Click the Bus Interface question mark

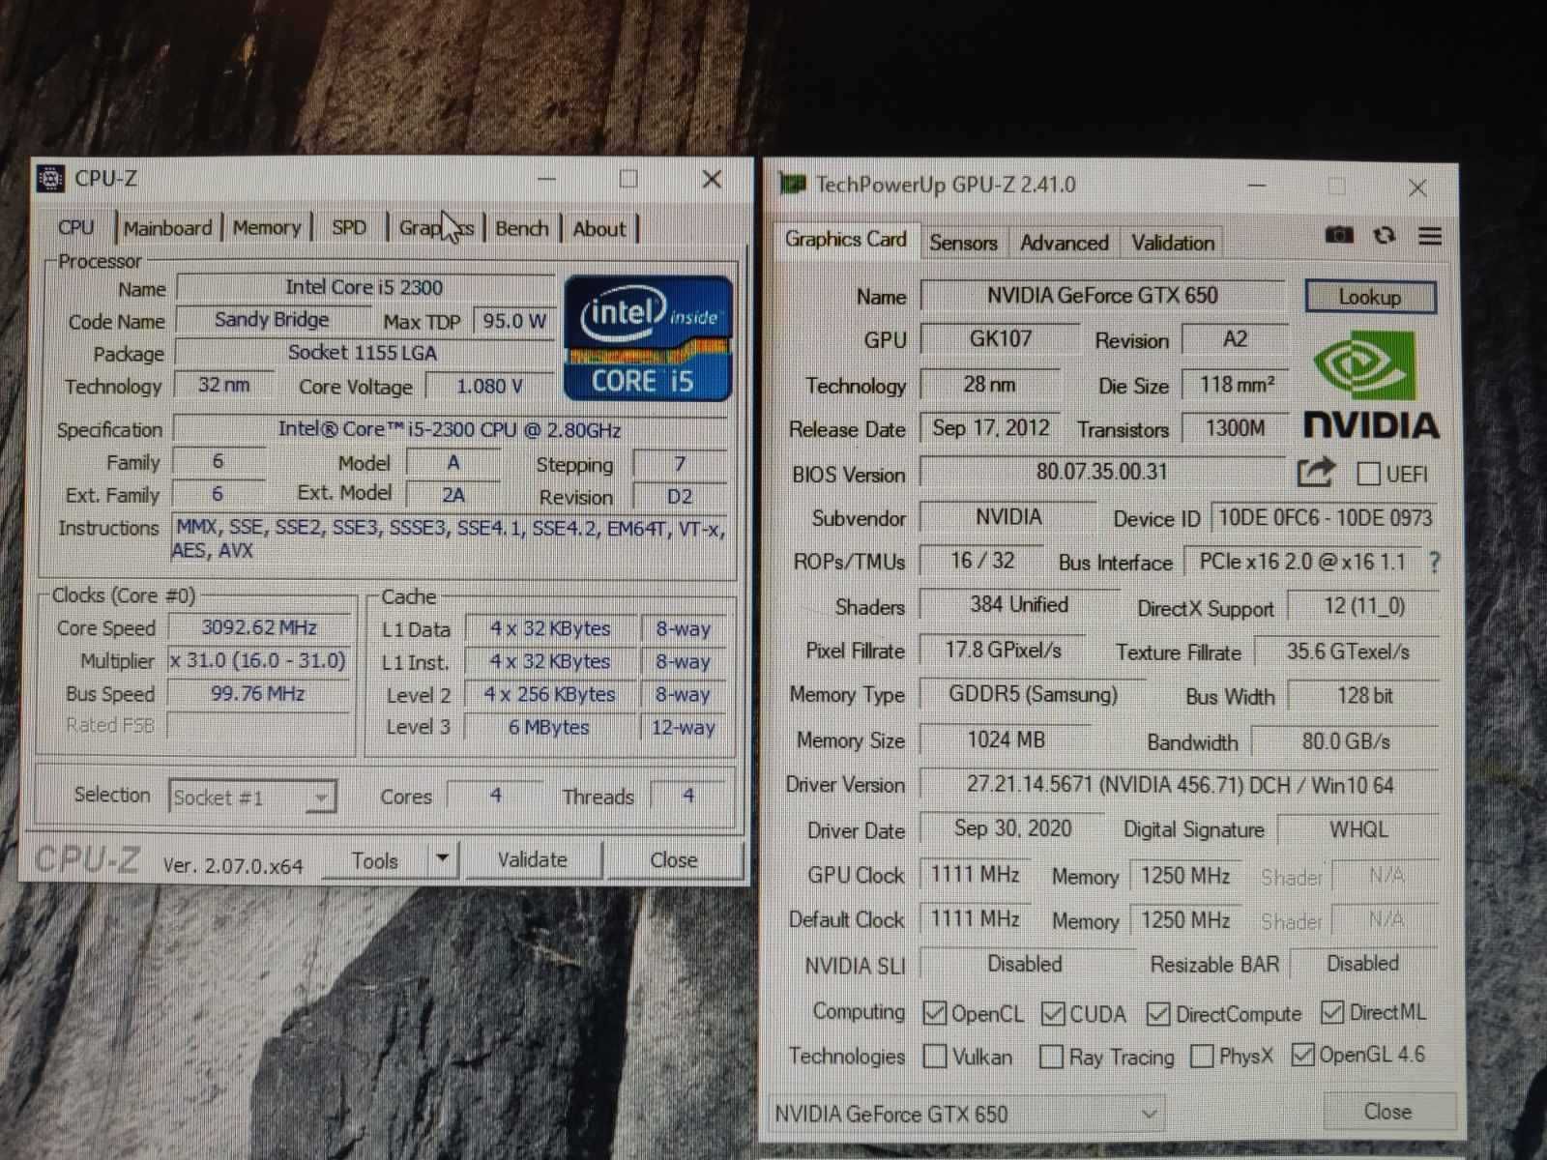(x=1435, y=563)
